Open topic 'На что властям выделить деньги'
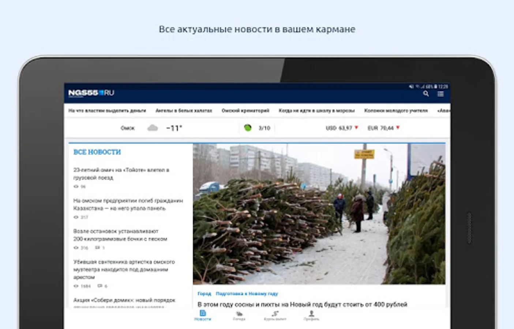This screenshot has height=329, width=514. tap(107, 110)
